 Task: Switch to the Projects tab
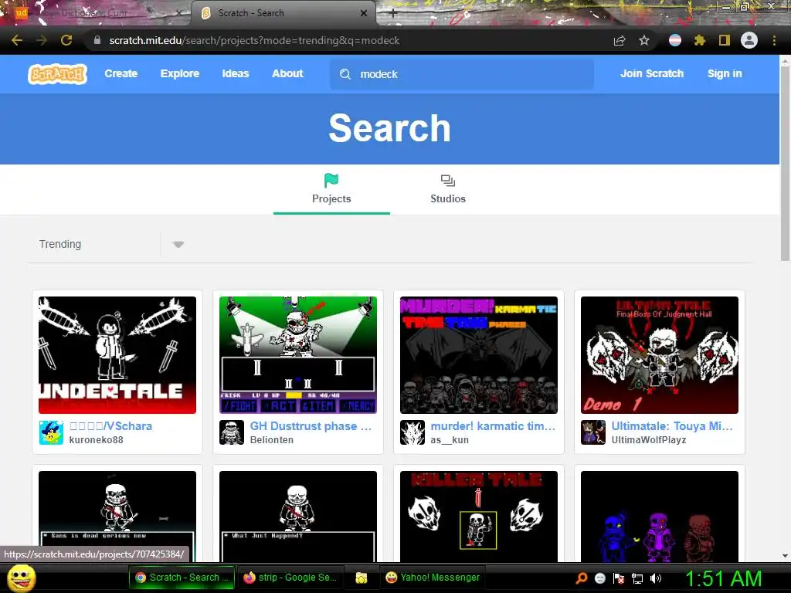point(331,189)
